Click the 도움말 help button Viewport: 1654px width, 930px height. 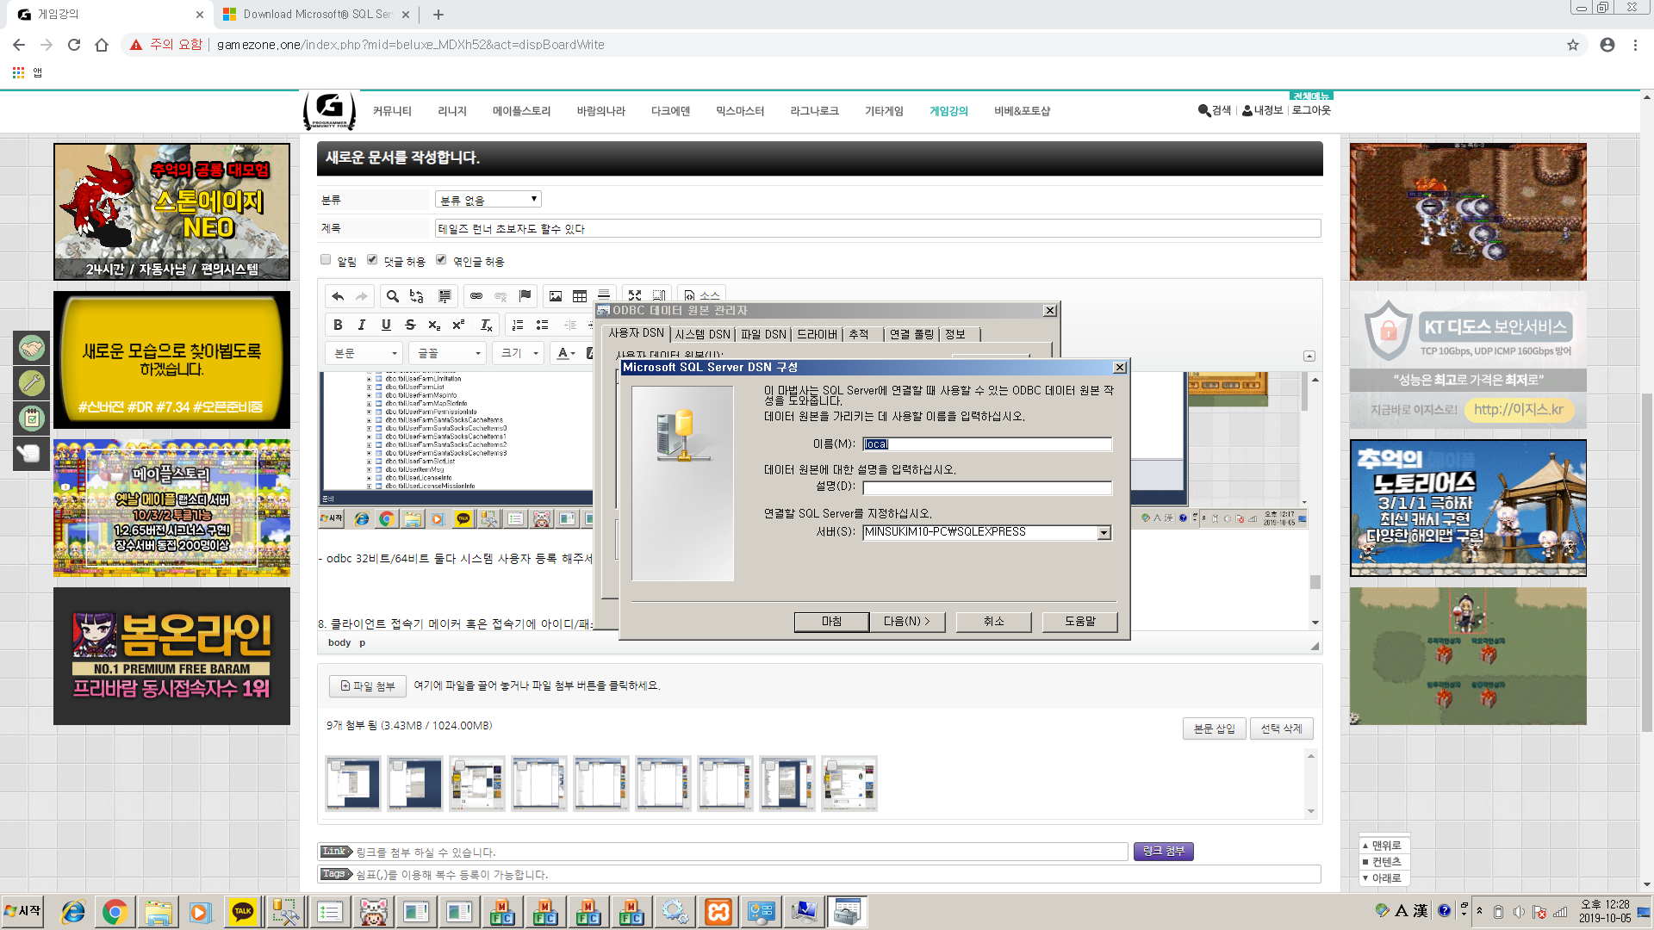[x=1080, y=622]
